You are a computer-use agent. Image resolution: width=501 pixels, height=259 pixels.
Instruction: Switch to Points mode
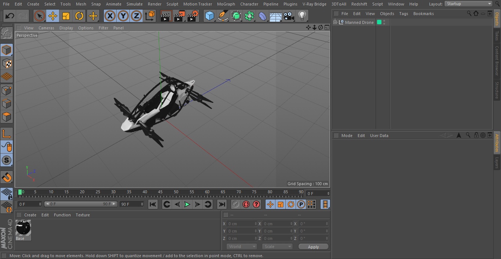tap(7, 90)
